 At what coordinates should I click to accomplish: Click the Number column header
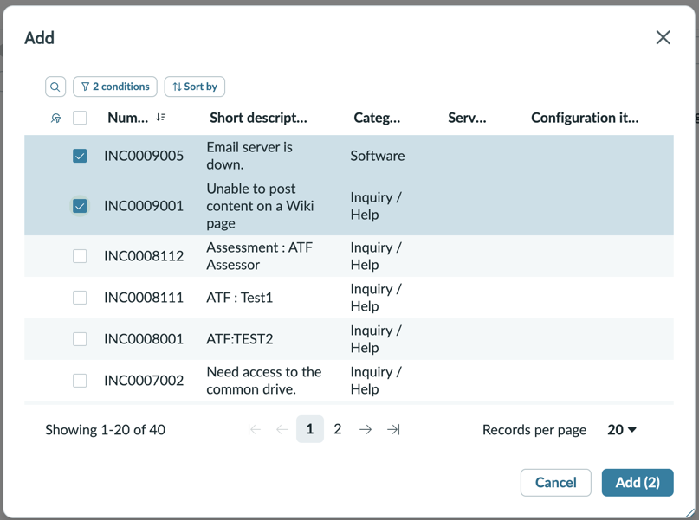[128, 118]
